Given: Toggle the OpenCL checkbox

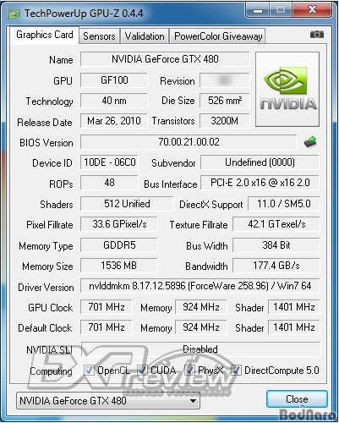Looking at the screenshot, I should click(x=89, y=371).
